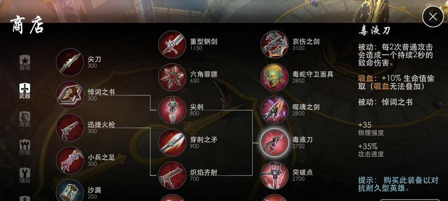
Task: Choose the 迅捷火枪 pistol item icon
Action: (x=70, y=128)
